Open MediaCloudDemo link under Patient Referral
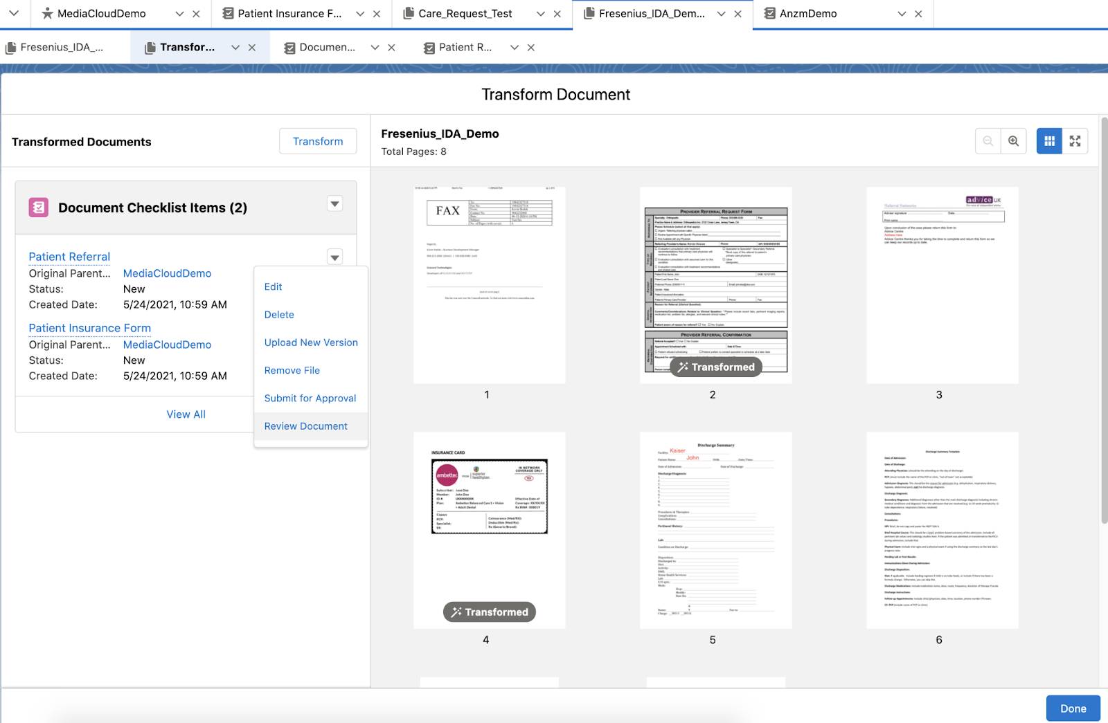This screenshot has height=723, width=1108. click(x=168, y=273)
